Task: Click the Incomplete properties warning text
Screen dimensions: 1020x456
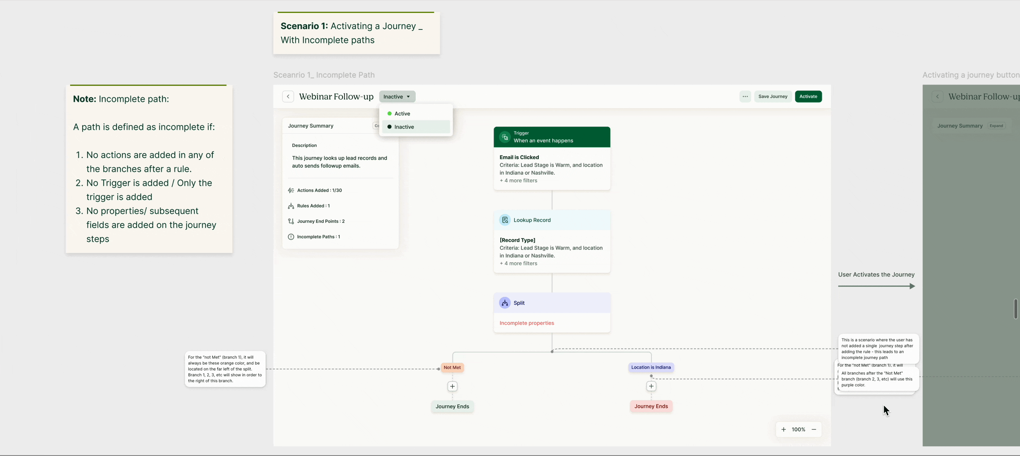Action: click(526, 323)
